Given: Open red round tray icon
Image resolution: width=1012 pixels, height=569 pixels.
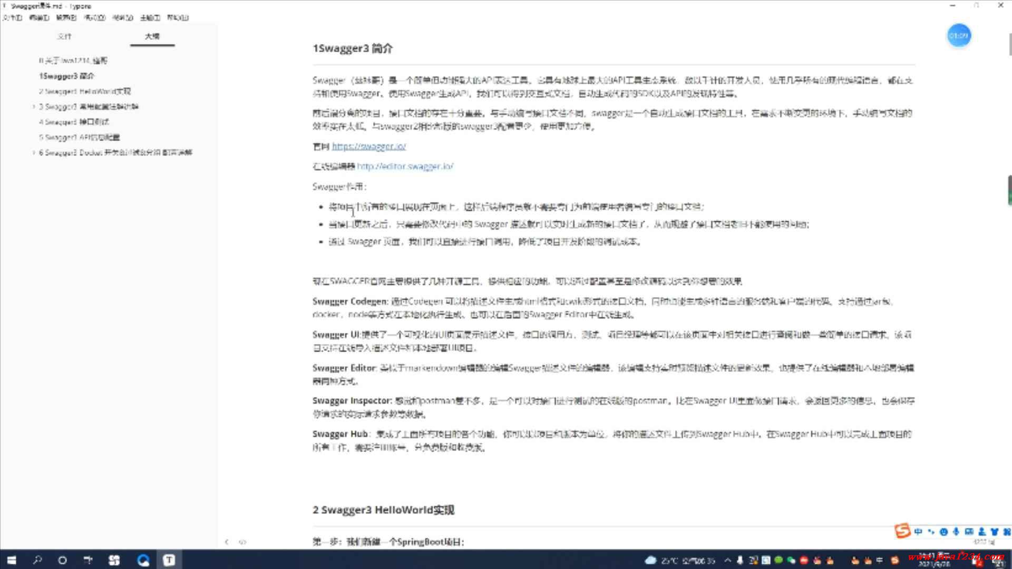Looking at the screenshot, I should click(804, 560).
